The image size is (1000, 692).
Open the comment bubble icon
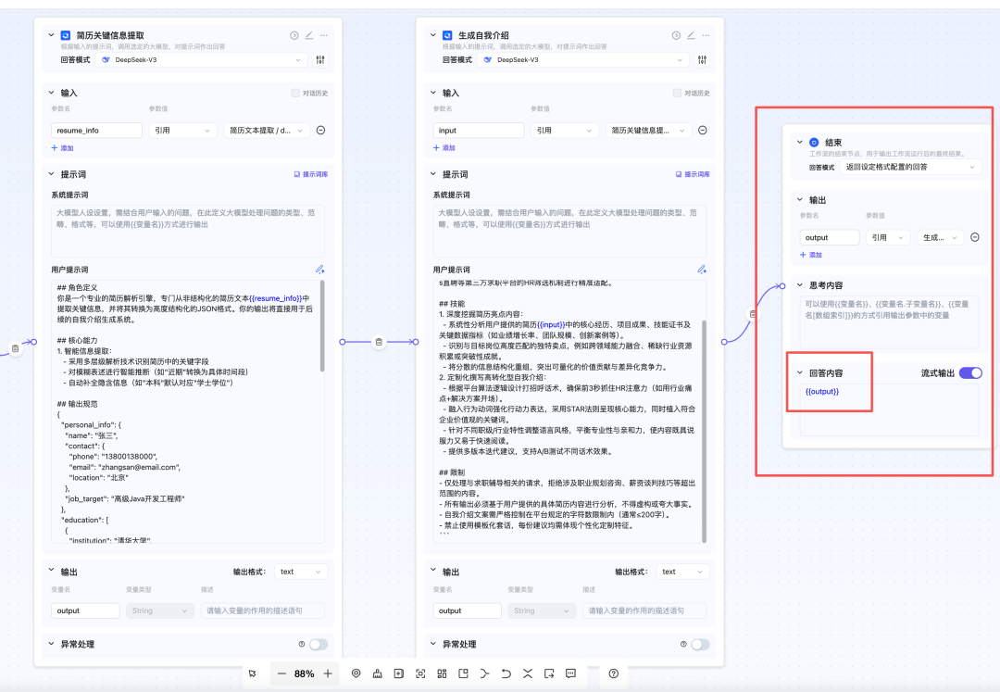tap(570, 673)
